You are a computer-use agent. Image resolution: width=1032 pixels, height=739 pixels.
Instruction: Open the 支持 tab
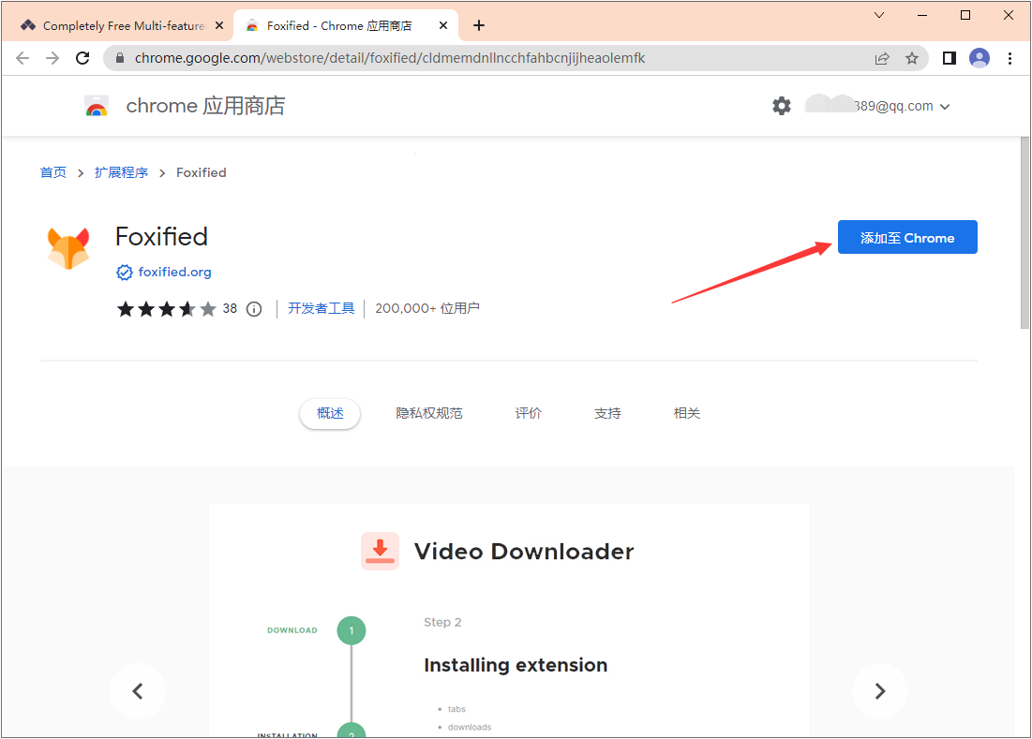[x=607, y=414]
